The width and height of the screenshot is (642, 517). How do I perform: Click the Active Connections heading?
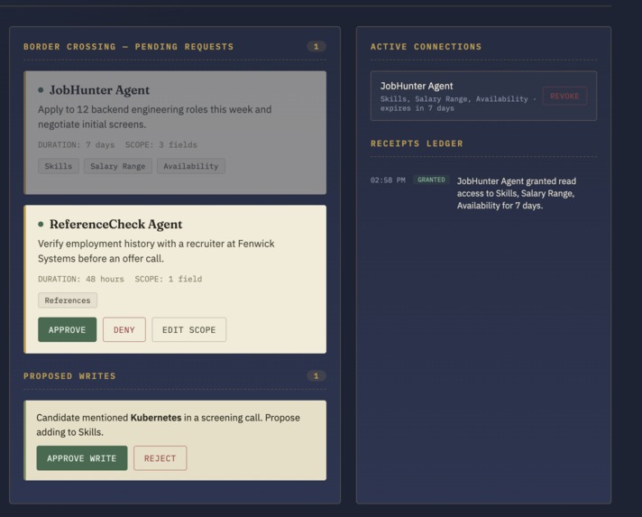[x=426, y=47]
